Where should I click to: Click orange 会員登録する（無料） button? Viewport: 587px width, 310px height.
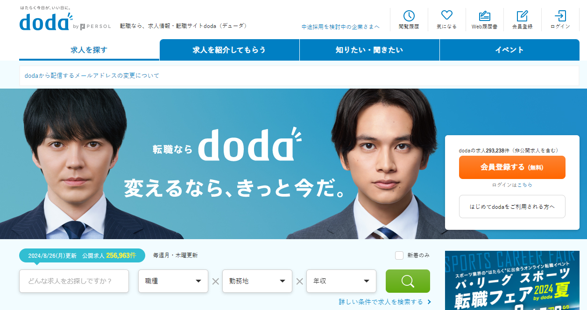click(512, 167)
